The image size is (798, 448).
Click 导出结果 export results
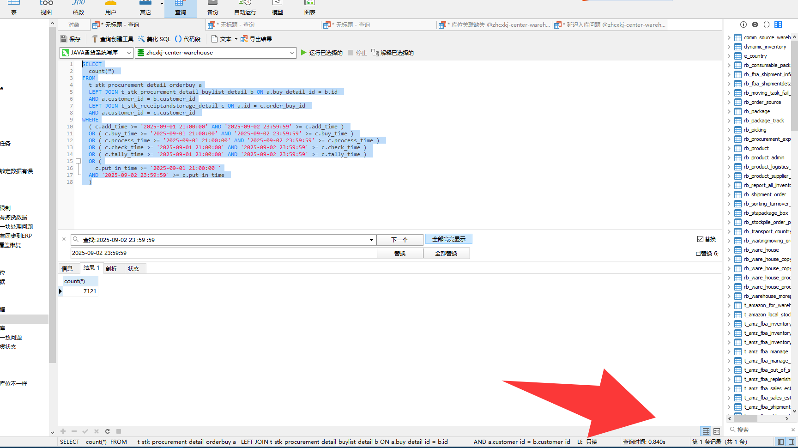(x=256, y=39)
